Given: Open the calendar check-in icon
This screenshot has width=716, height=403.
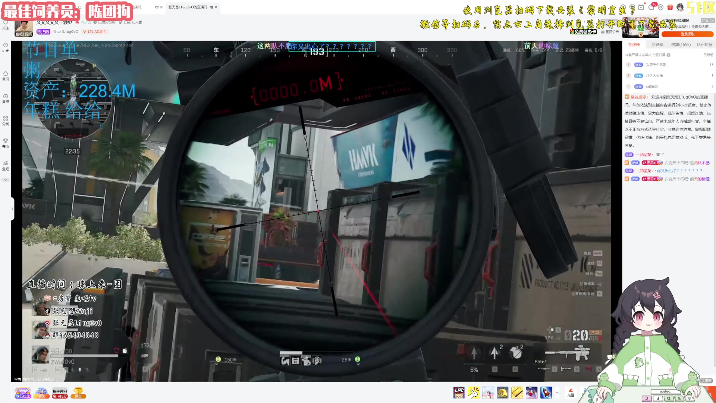Looking at the screenshot, I should click(641, 7).
